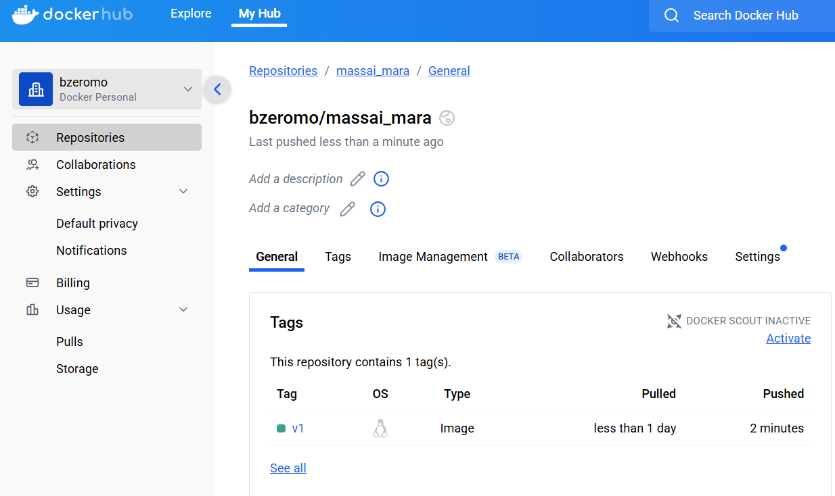This screenshot has height=496, width=835.
Task: Click the info icon beside category
Action: coord(378,209)
